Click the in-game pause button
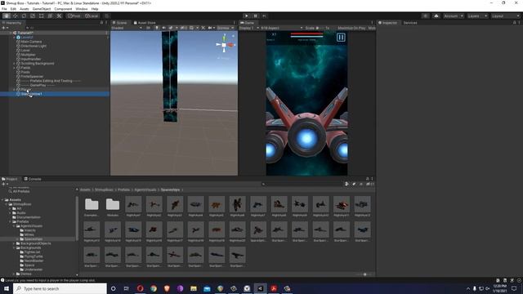 341,38
